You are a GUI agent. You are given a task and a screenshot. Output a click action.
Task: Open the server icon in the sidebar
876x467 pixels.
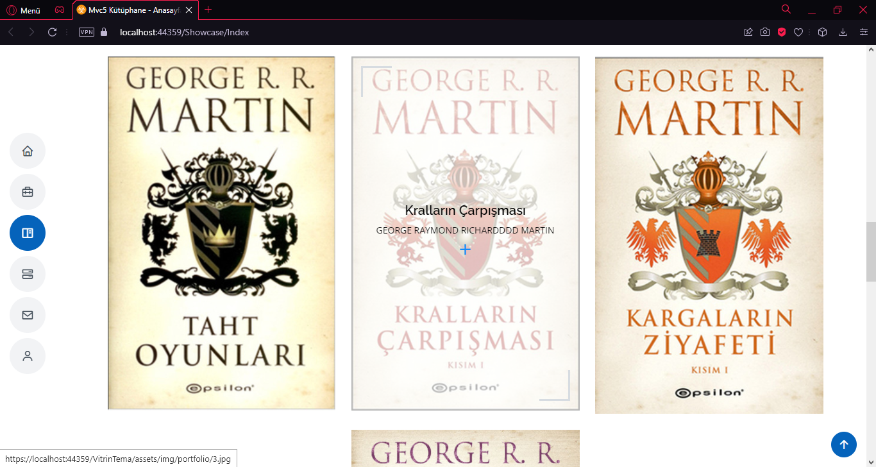28,274
